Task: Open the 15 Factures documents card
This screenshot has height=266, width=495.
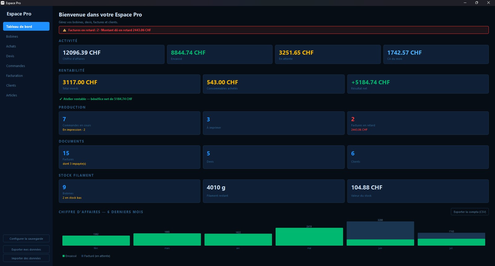Action: coord(129,157)
